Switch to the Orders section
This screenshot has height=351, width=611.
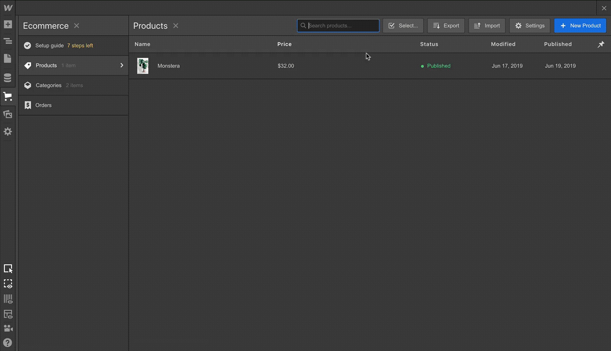click(x=73, y=105)
